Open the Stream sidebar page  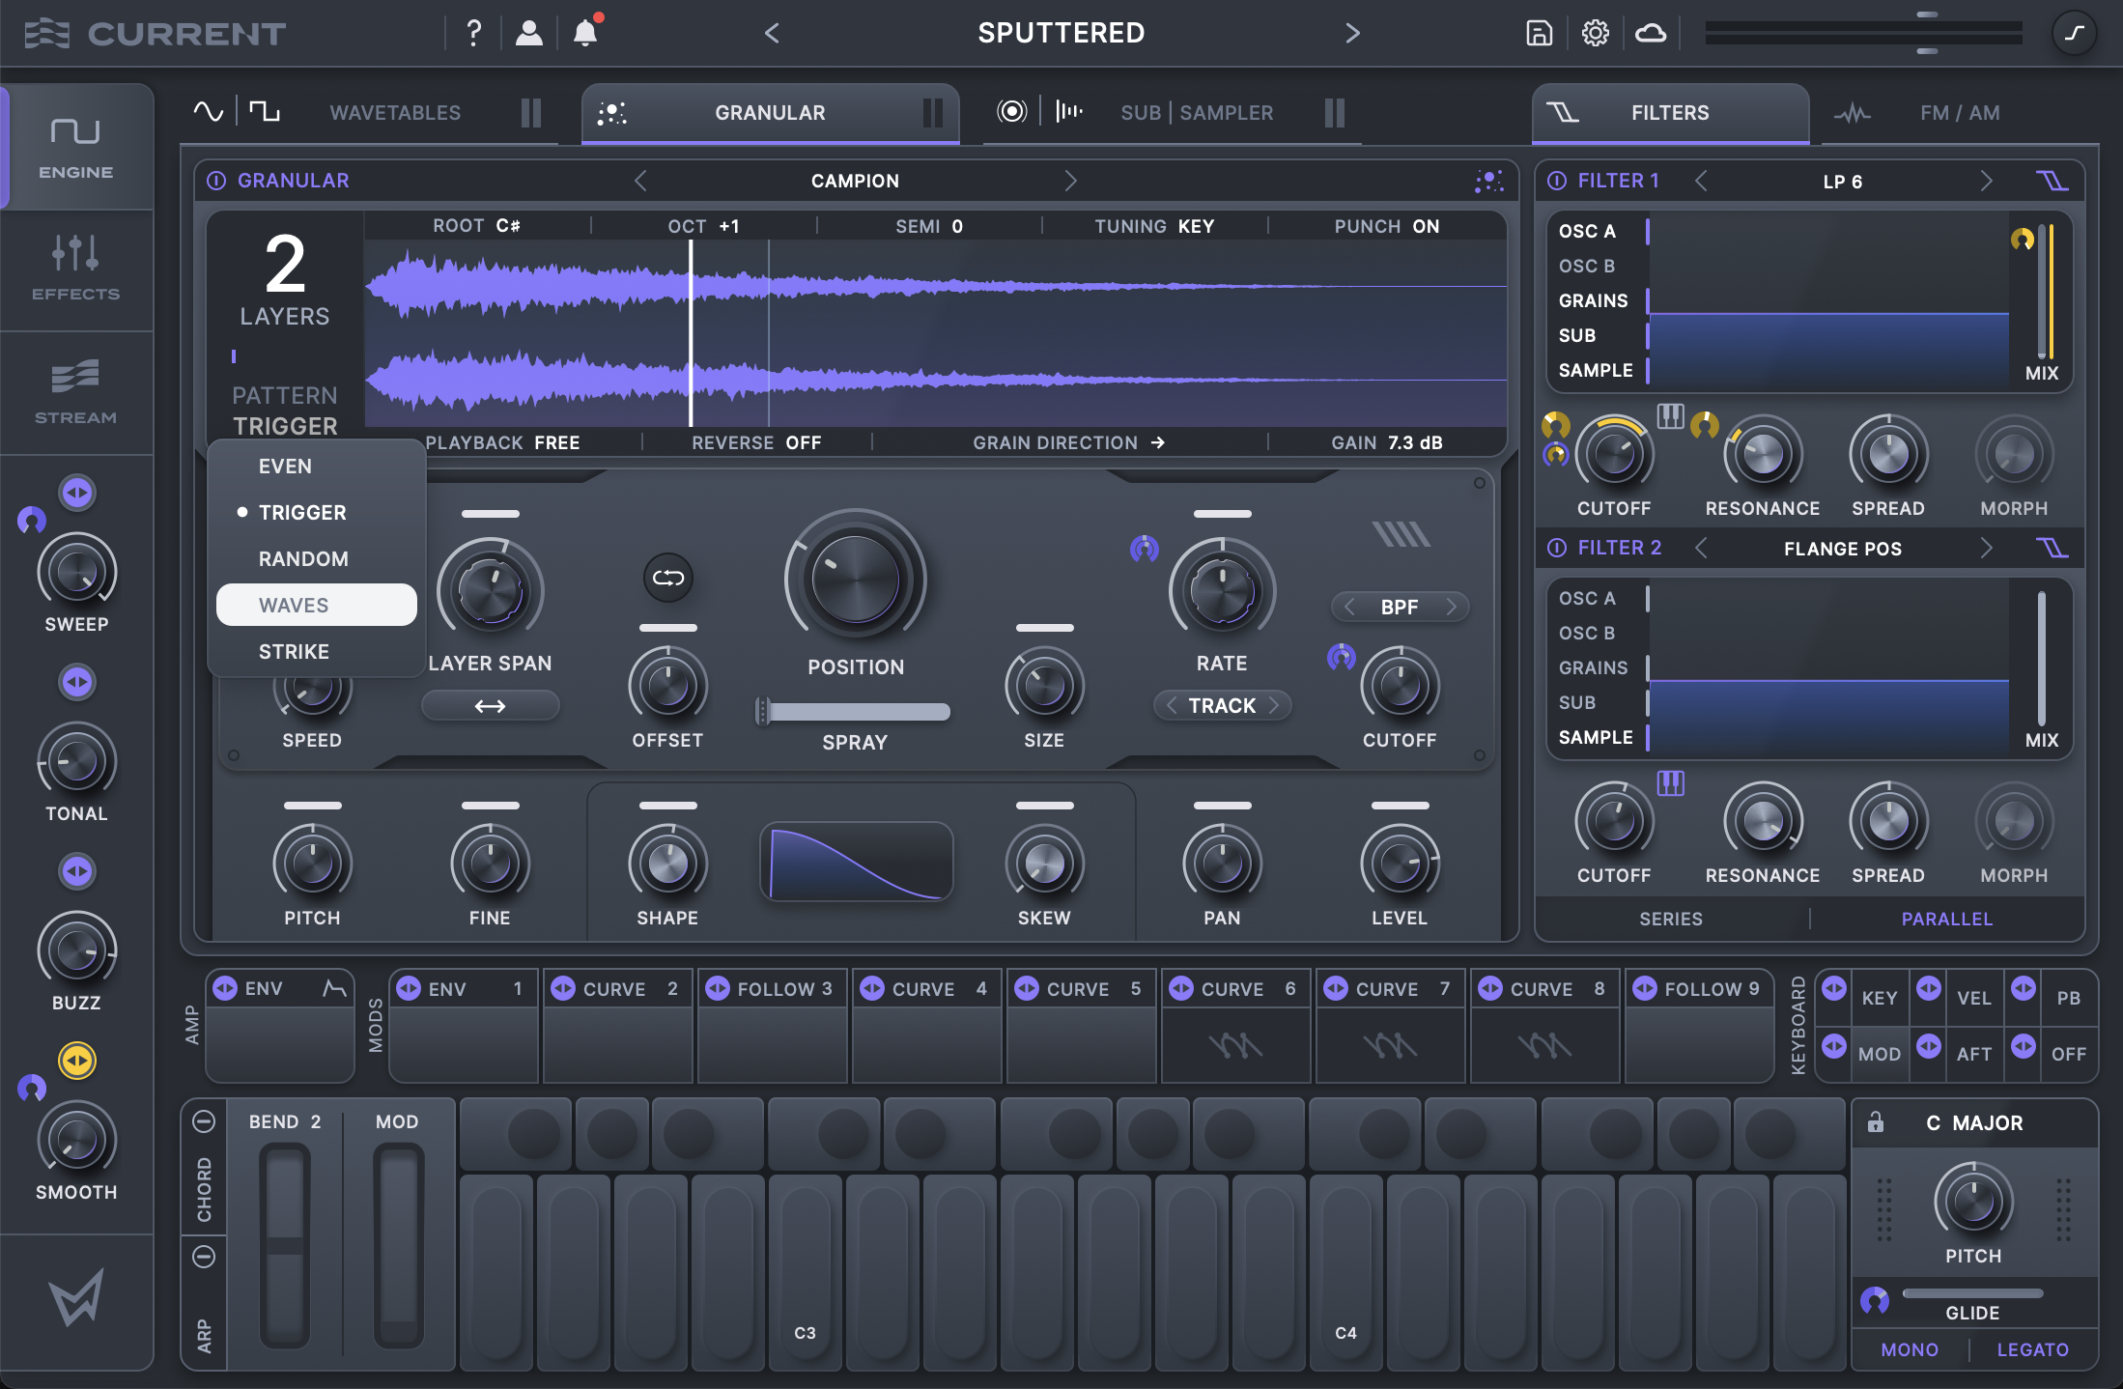click(x=75, y=392)
